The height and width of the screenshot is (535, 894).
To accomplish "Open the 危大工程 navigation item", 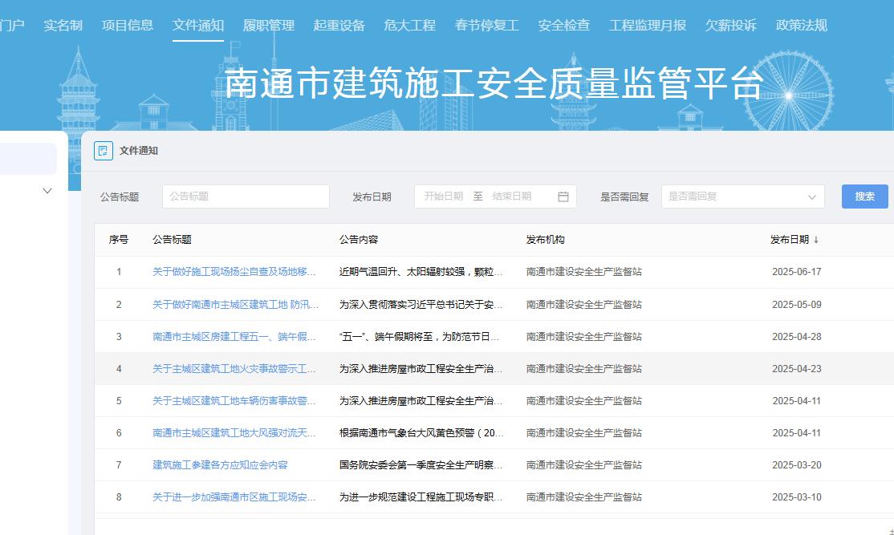I will pyautogui.click(x=410, y=26).
